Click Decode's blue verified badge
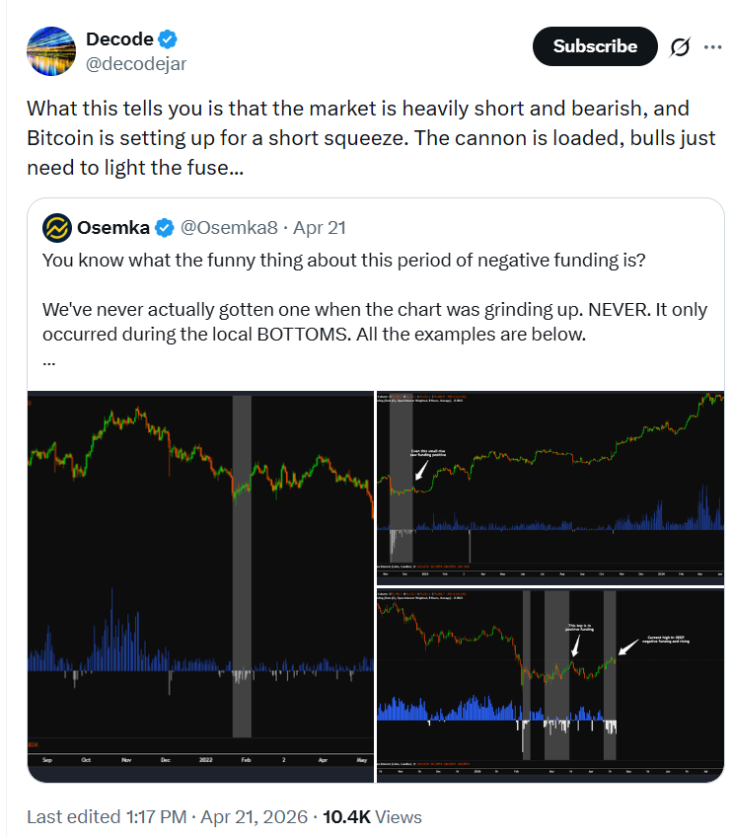Screen dimensions: 732x836 click(x=169, y=40)
